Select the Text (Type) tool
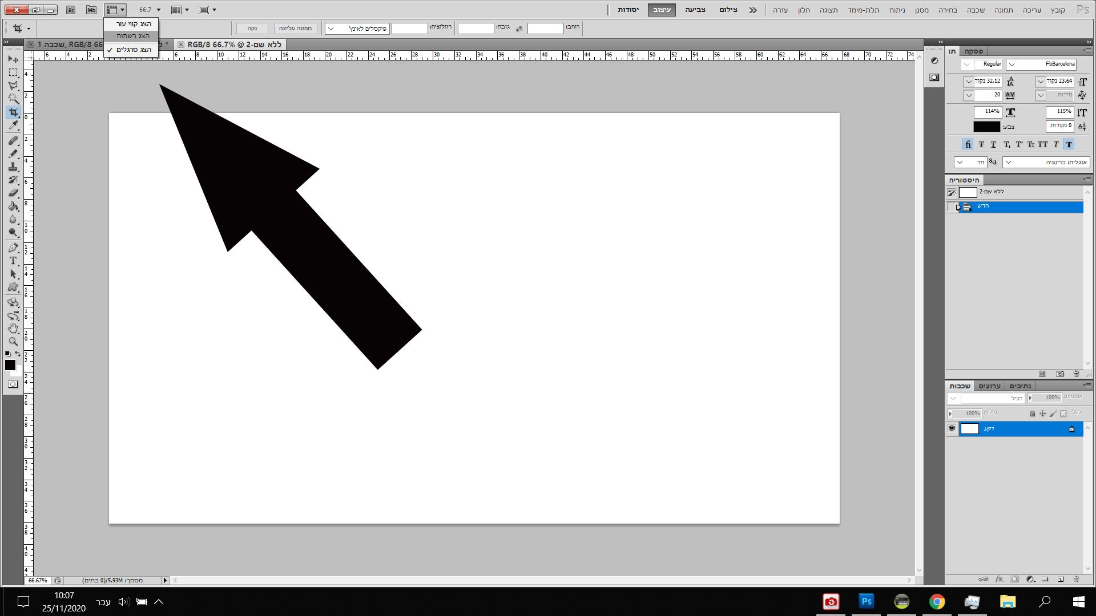This screenshot has width=1096, height=616. (x=13, y=261)
